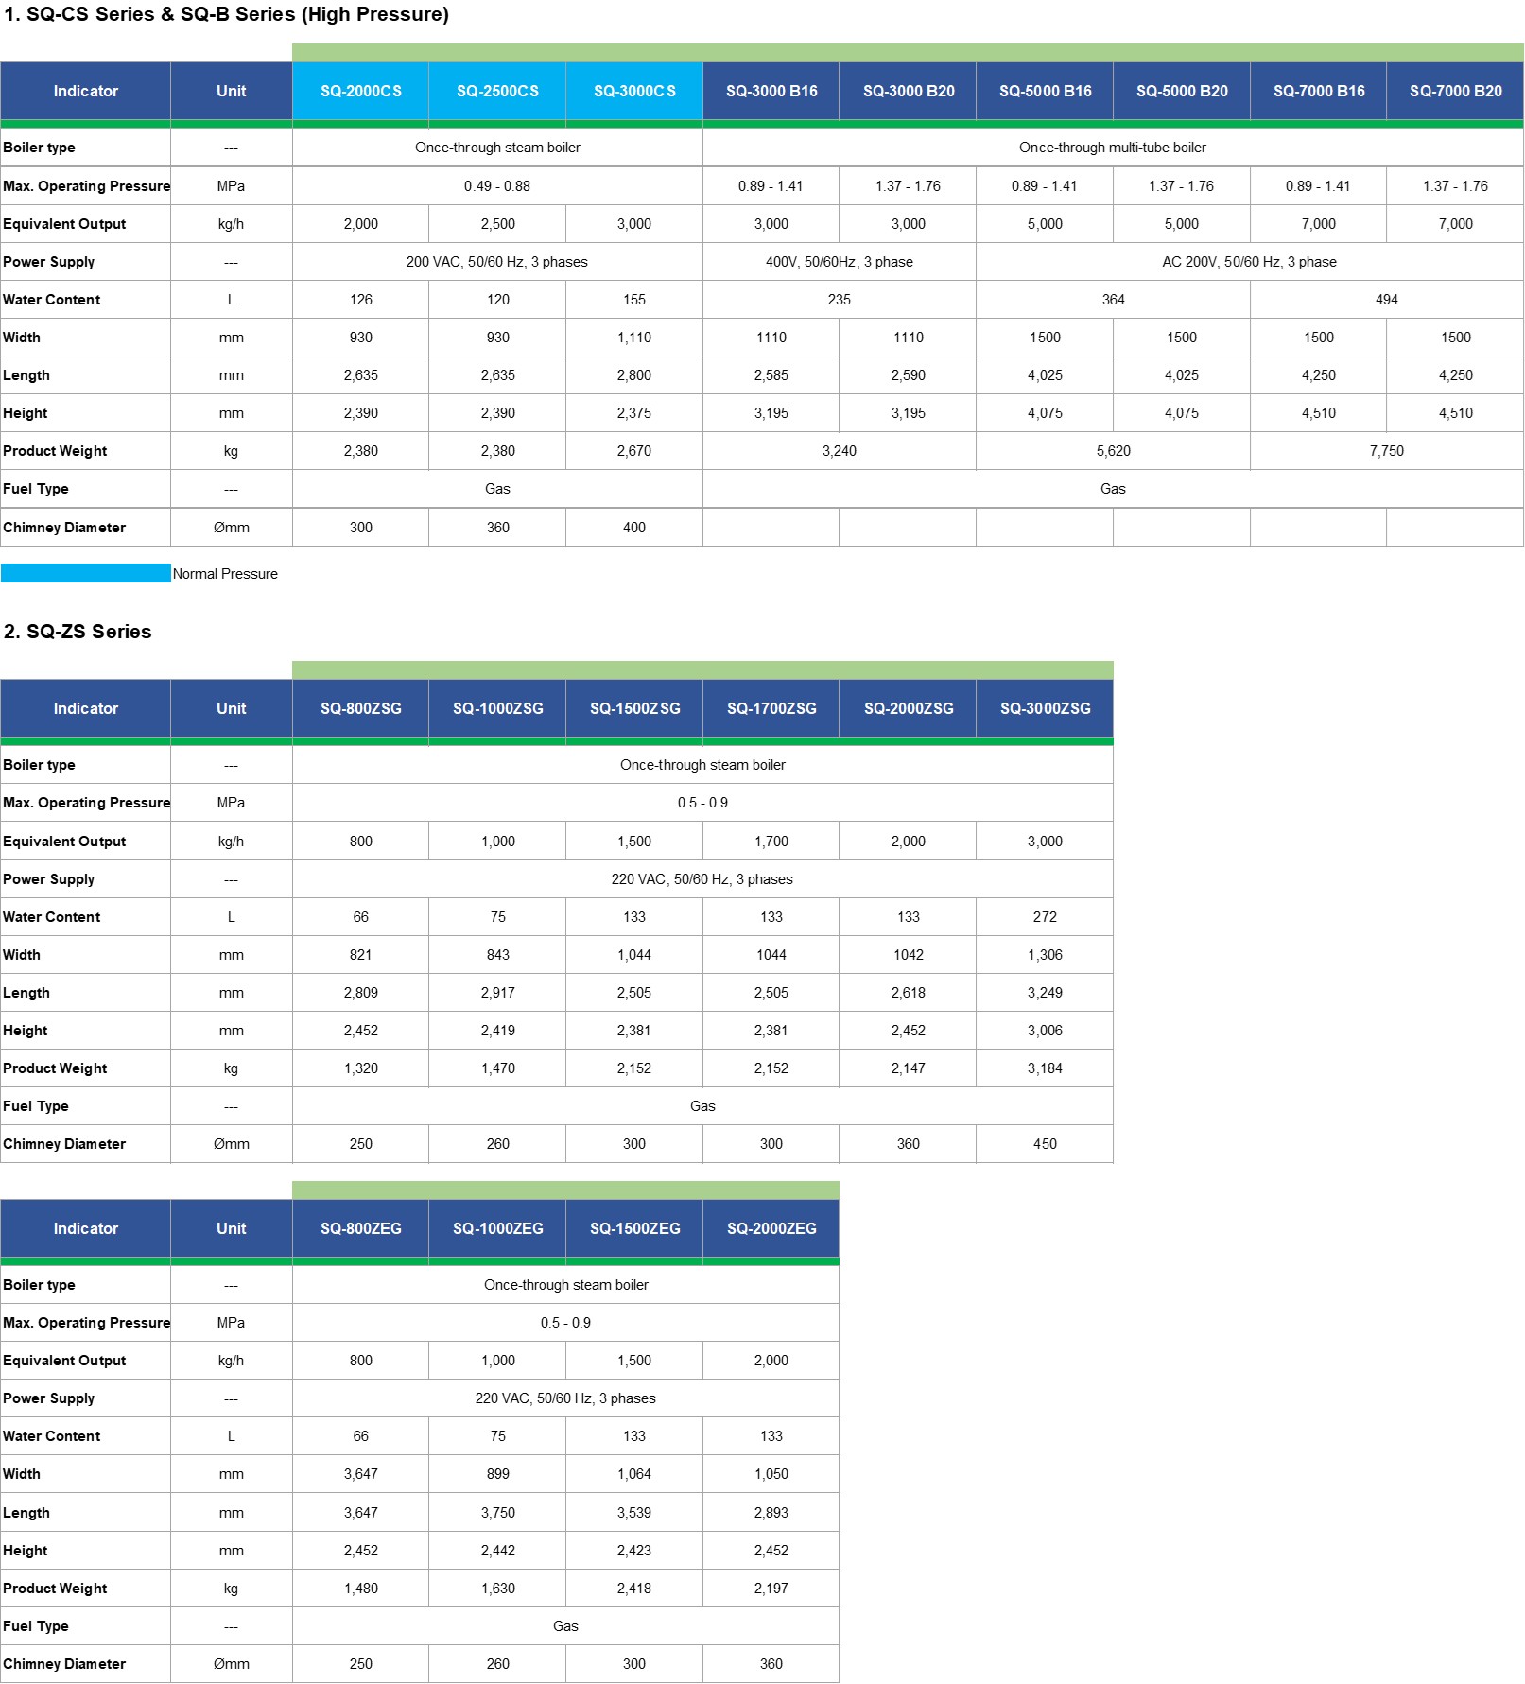Select the equivalent output value 1,700

tap(771, 842)
